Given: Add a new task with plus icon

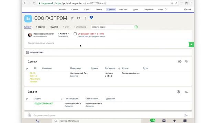Looking at the screenshot, I should [178, 92].
